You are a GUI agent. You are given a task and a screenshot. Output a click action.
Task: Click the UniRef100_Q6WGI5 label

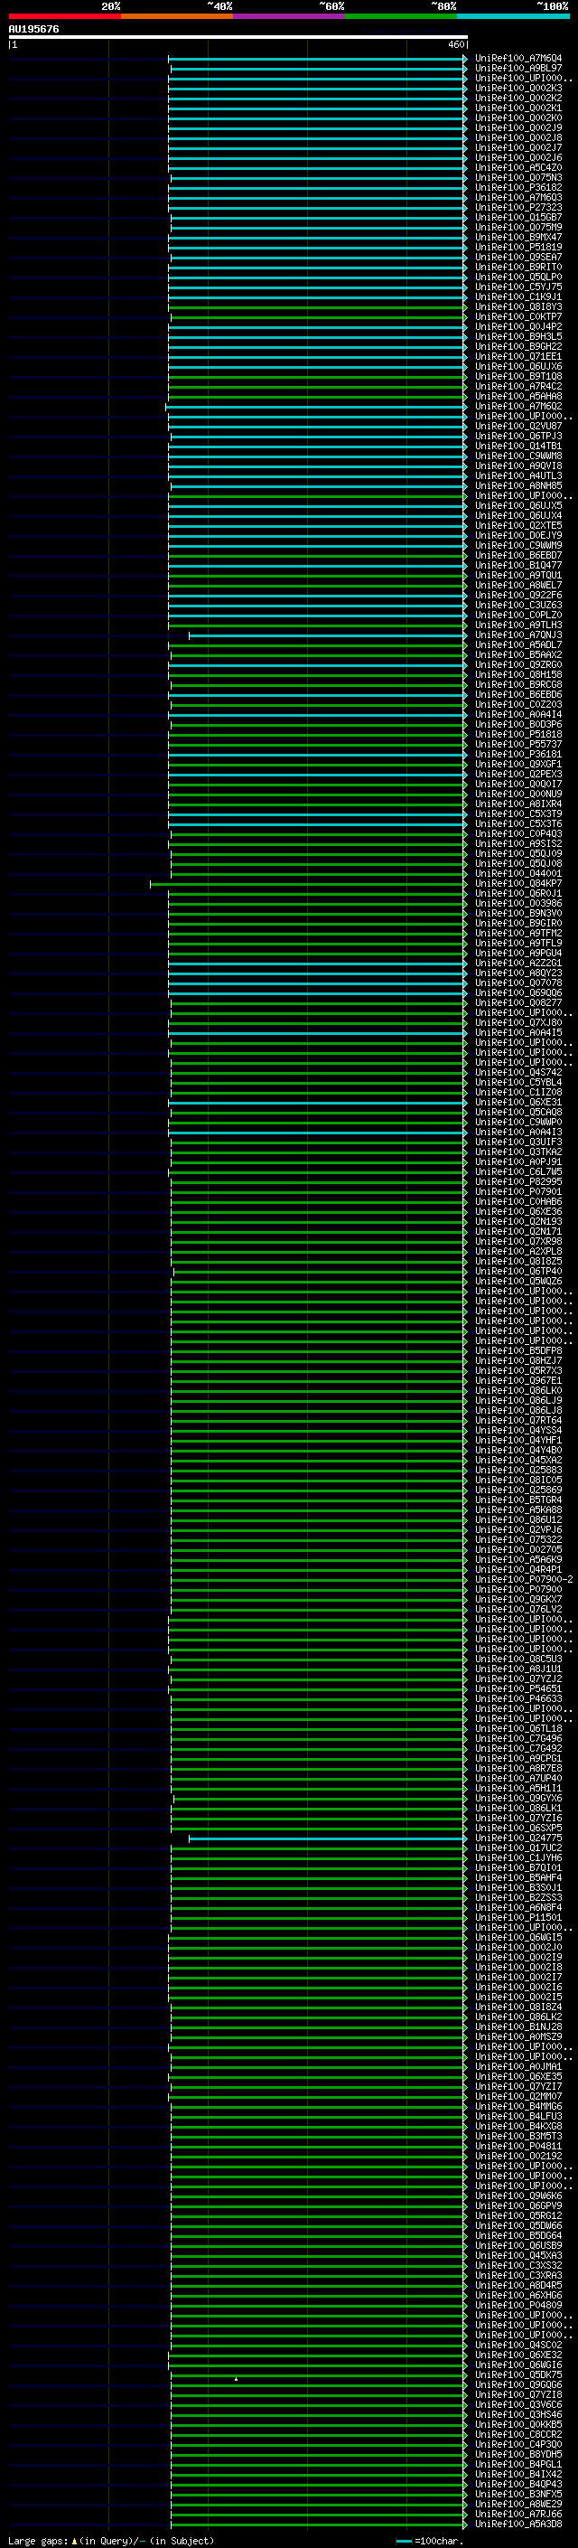coord(517,1937)
